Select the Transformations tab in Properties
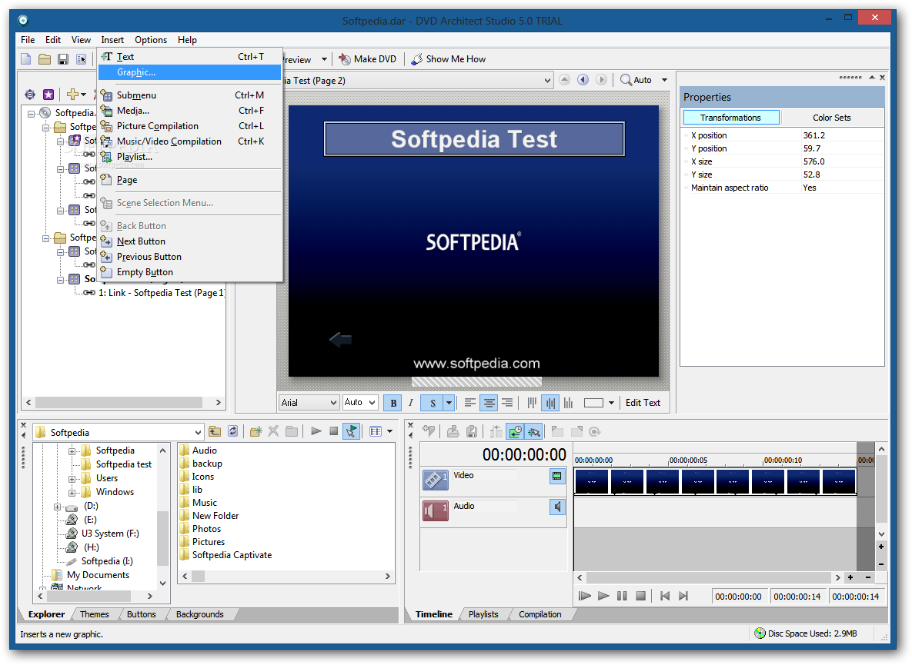Viewport: 912px width, 665px height. coord(730,118)
